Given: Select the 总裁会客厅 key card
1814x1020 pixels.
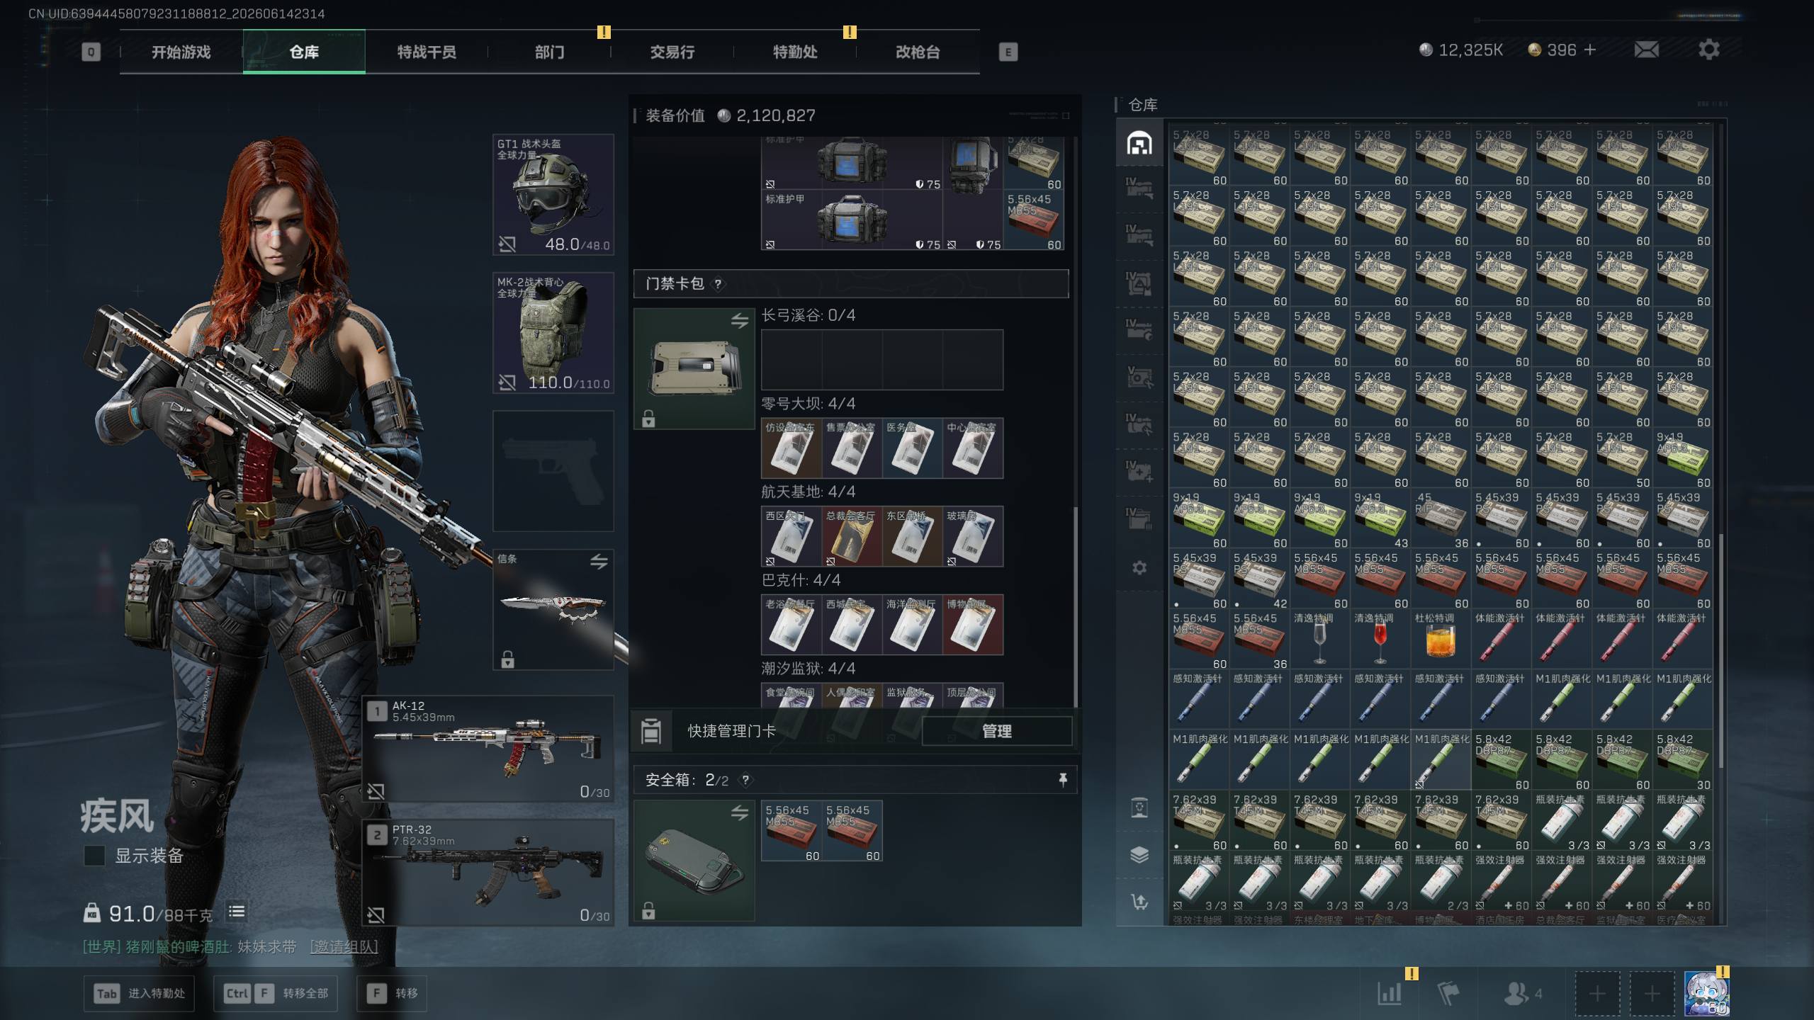Looking at the screenshot, I should click(852, 536).
